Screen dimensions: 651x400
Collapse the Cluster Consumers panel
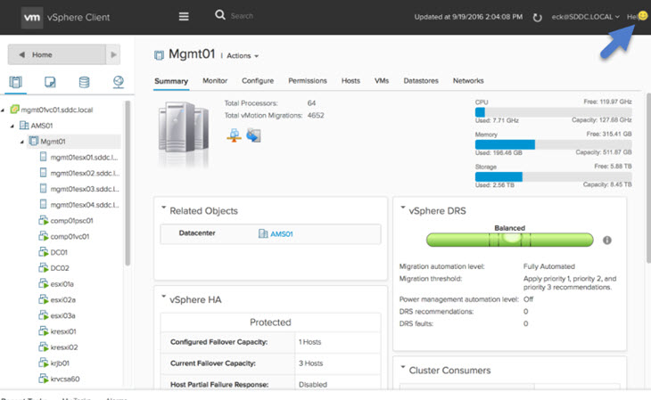(403, 367)
